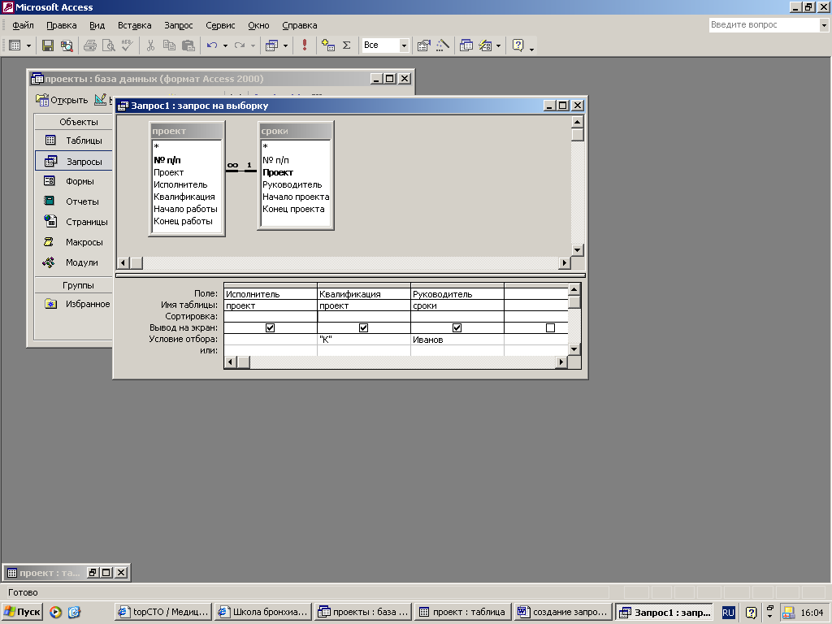The height and width of the screenshot is (624, 832).
Task: Select 'Начало работы' field in проект table
Action: click(185, 209)
